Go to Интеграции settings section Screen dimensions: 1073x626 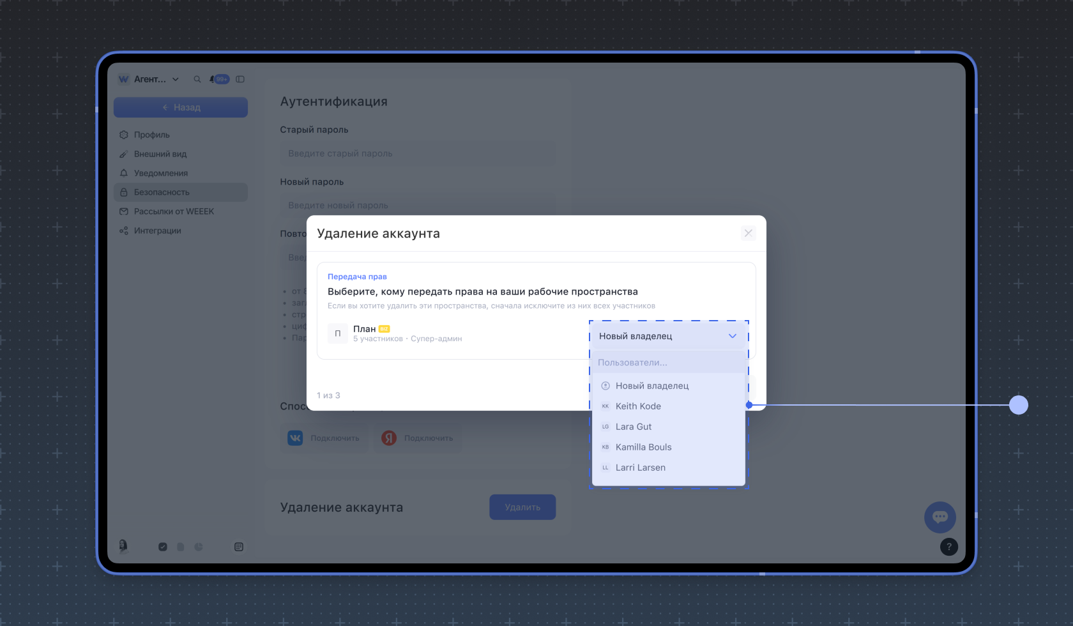158,231
